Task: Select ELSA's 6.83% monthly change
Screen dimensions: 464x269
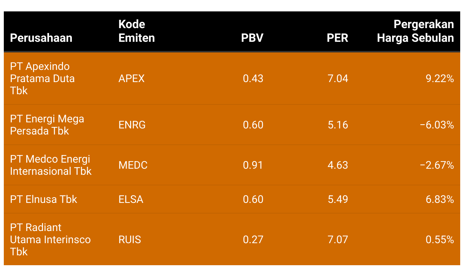Action: pyautogui.click(x=440, y=199)
